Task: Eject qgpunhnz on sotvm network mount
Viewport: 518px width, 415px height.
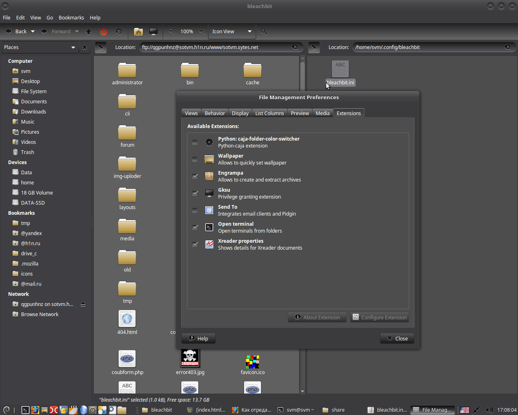Action: click(x=83, y=304)
